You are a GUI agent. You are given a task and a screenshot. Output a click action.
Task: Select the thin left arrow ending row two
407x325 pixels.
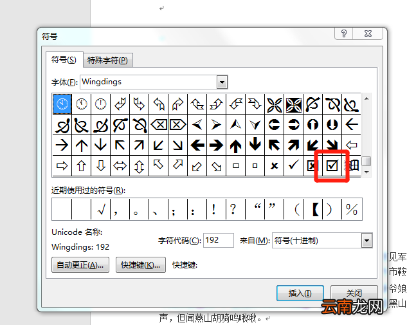(352, 124)
